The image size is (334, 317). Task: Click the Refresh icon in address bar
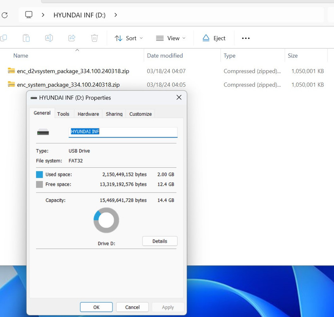tap(5, 15)
